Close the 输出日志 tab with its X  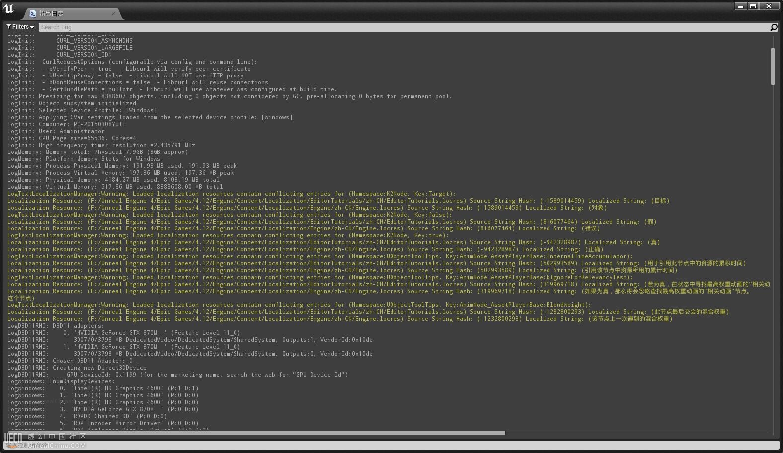113,14
